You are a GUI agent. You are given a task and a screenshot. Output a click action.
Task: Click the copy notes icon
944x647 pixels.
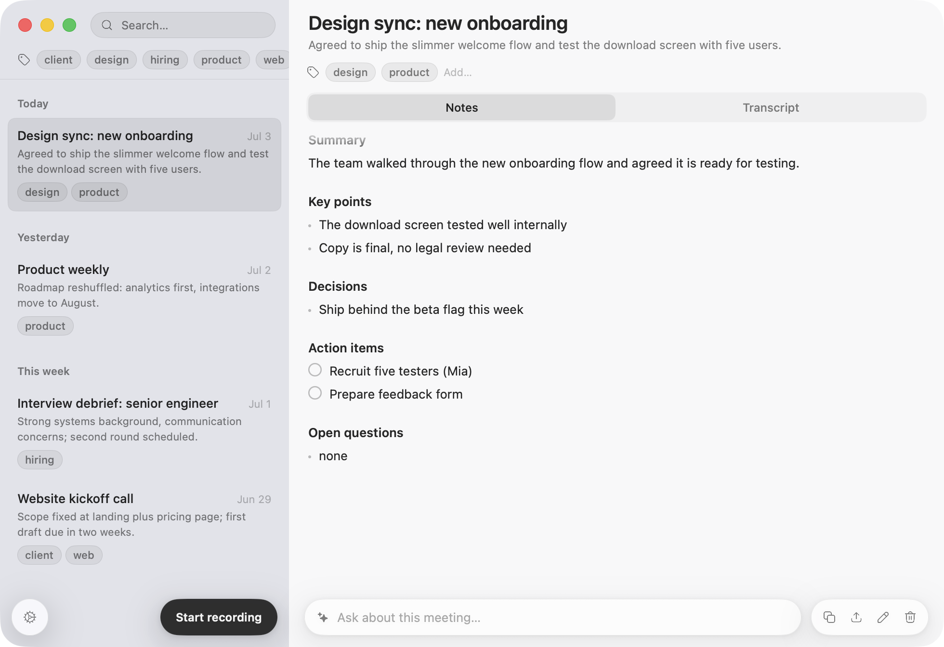point(829,617)
